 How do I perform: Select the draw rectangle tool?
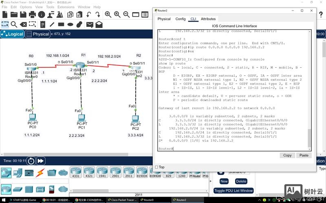click(61, 24)
